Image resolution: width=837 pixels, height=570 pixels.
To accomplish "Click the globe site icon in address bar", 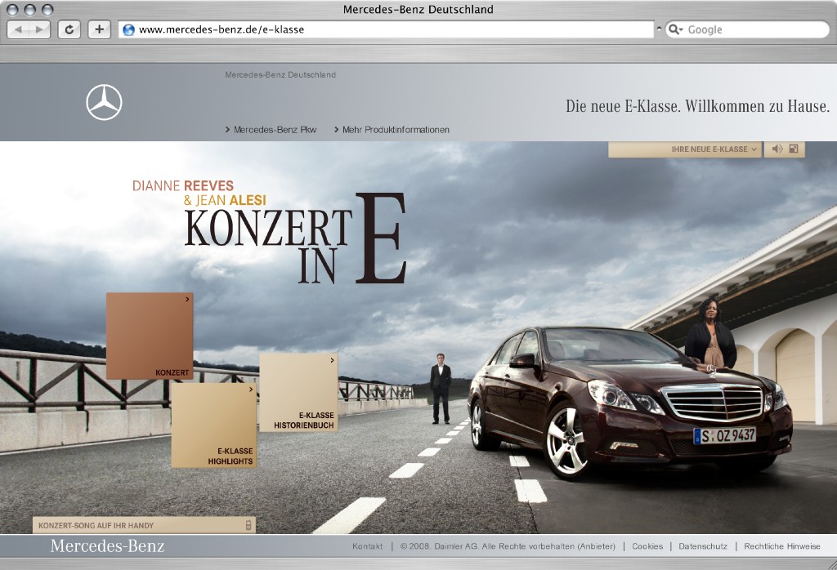I will [x=128, y=30].
